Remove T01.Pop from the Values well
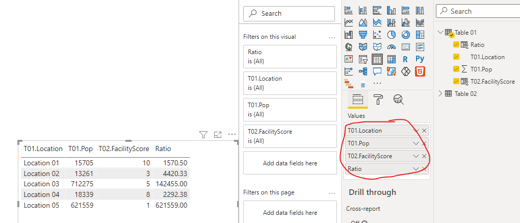Image resolution: width=520 pixels, height=223 pixels. pos(424,143)
